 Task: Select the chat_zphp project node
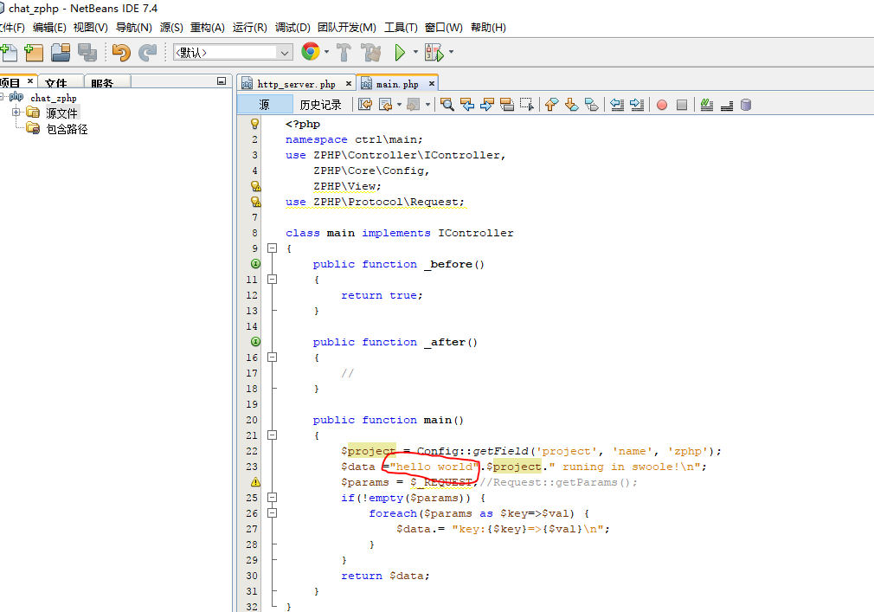coord(54,98)
